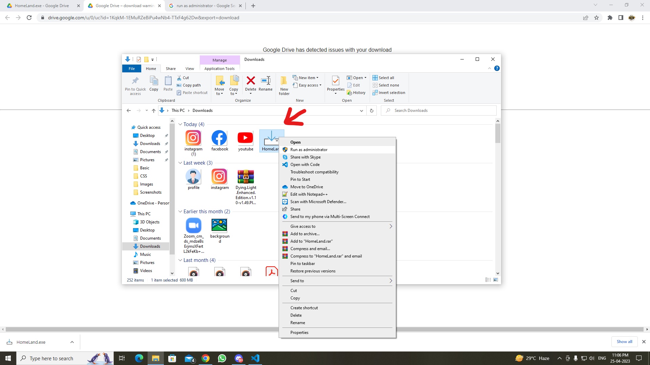Viewport: 650px width, 365px height.
Task: Choose Run as administrator from context menu
Action: (x=337, y=150)
